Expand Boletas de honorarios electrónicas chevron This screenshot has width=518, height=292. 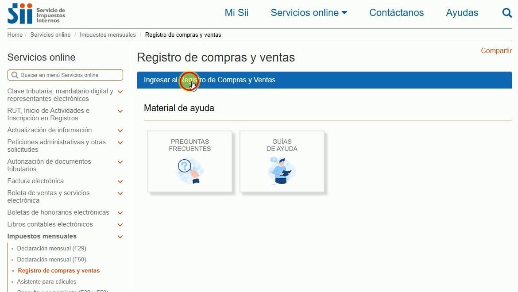click(120, 213)
